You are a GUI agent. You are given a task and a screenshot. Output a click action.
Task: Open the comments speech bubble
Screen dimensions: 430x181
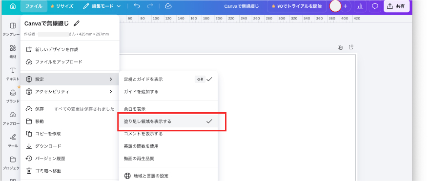tap(375, 6)
